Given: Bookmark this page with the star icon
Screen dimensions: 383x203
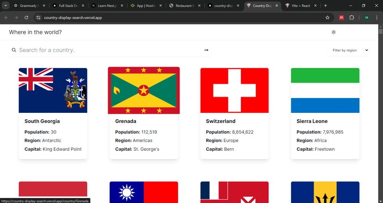Looking at the screenshot, I should (x=327, y=18).
